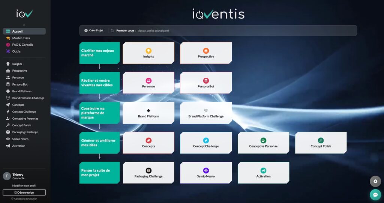Collapse the sidebar with the chevron arrow
384x203 pixels.
click(24, 25)
